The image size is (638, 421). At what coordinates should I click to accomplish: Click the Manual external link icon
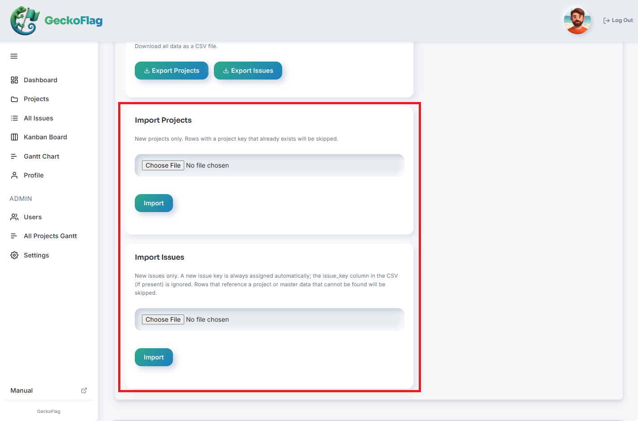pyautogui.click(x=84, y=390)
